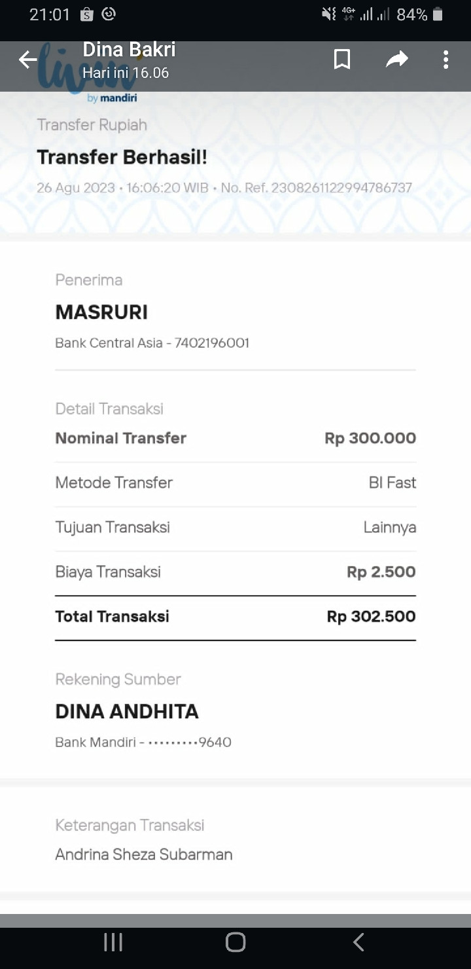Tap the Transfer Berhasil! heading

pyautogui.click(x=122, y=157)
